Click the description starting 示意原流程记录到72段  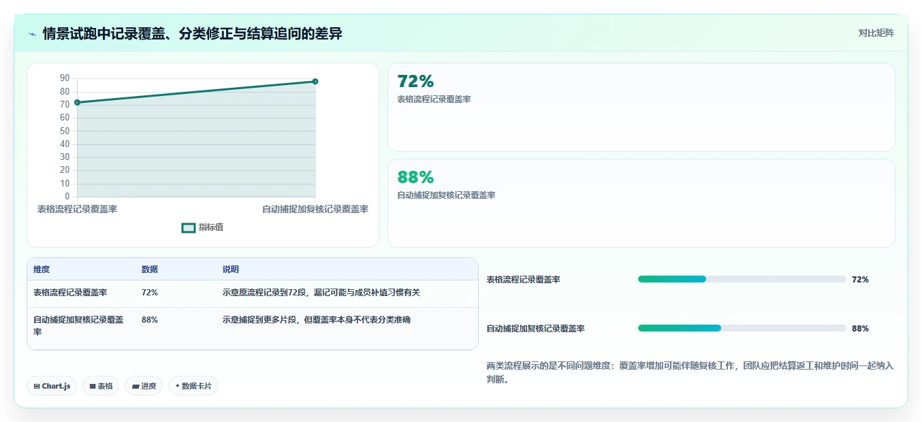point(321,293)
